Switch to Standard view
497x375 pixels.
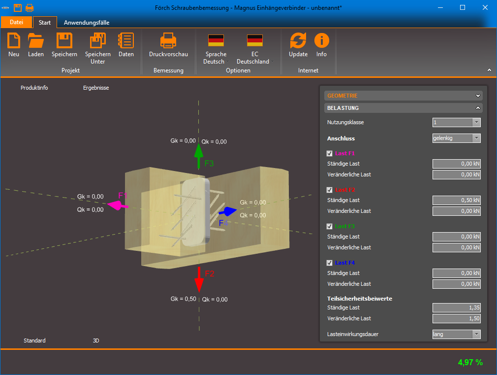[34, 341]
